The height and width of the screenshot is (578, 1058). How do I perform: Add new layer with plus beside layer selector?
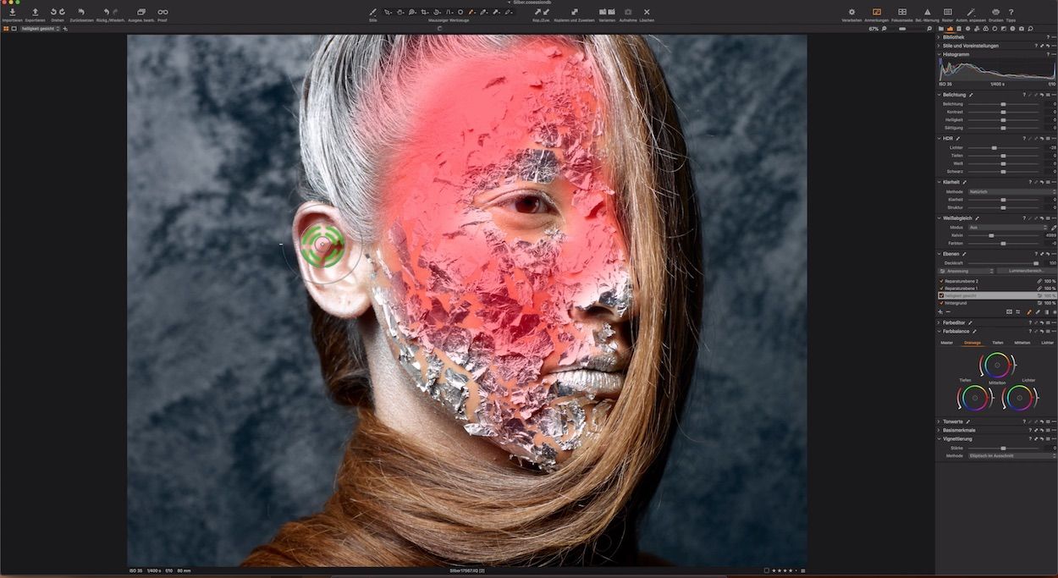point(65,29)
